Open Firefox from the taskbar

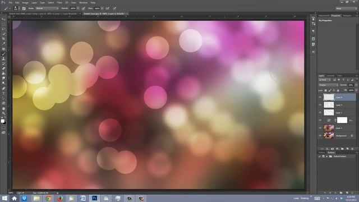[60, 198]
